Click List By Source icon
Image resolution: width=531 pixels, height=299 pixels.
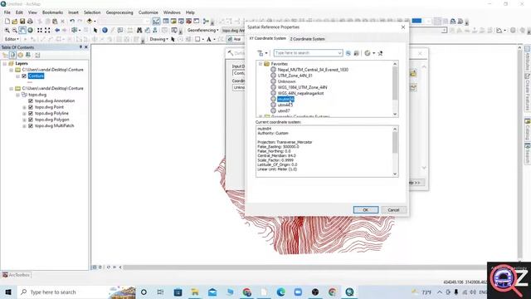12,55
